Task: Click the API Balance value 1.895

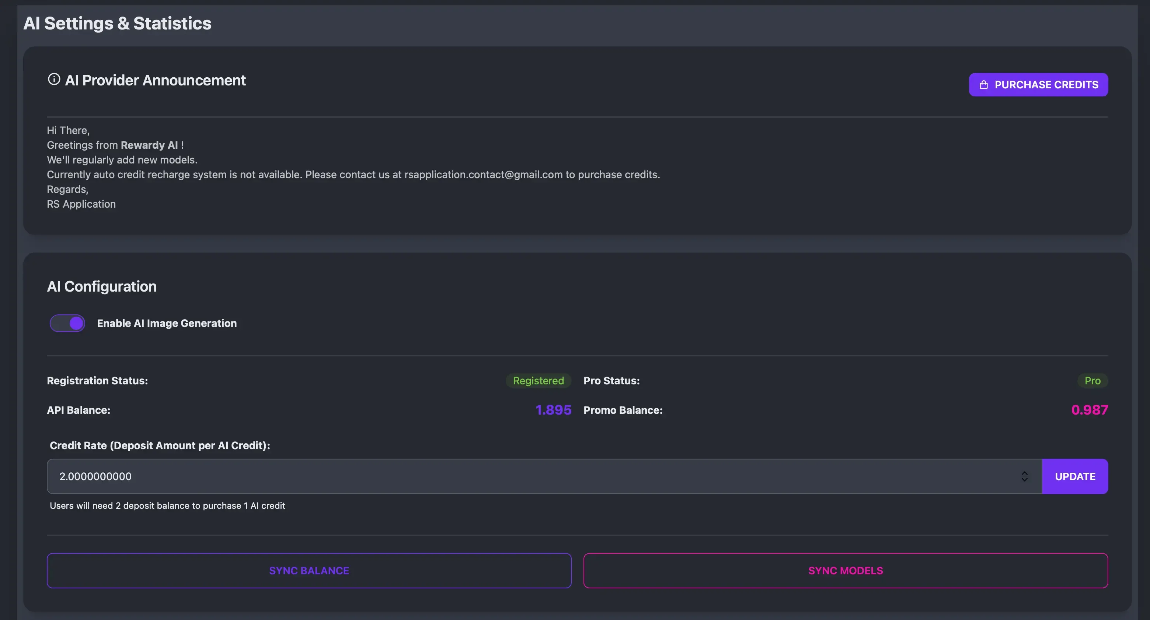Action: [x=553, y=410]
